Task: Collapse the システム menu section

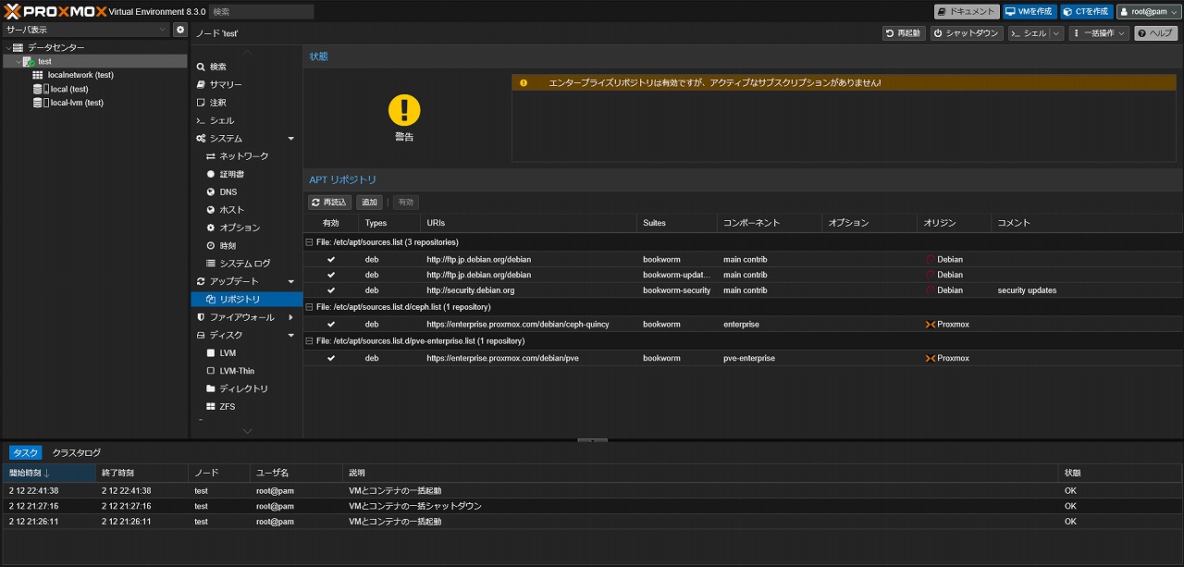Action: click(291, 139)
